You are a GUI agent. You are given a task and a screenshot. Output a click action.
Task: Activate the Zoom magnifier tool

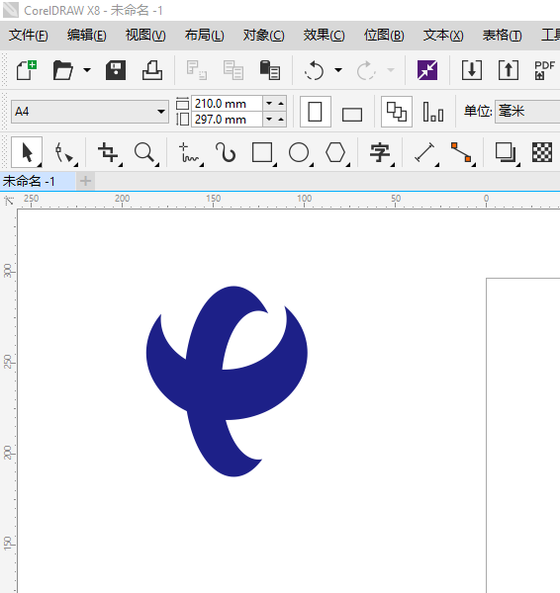pos(145,153)
